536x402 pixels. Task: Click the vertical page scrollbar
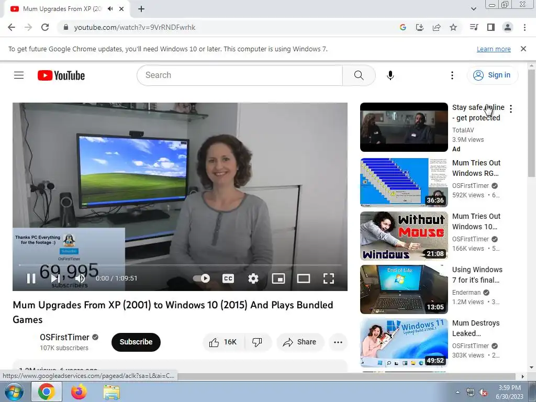(x=532, y=124)
